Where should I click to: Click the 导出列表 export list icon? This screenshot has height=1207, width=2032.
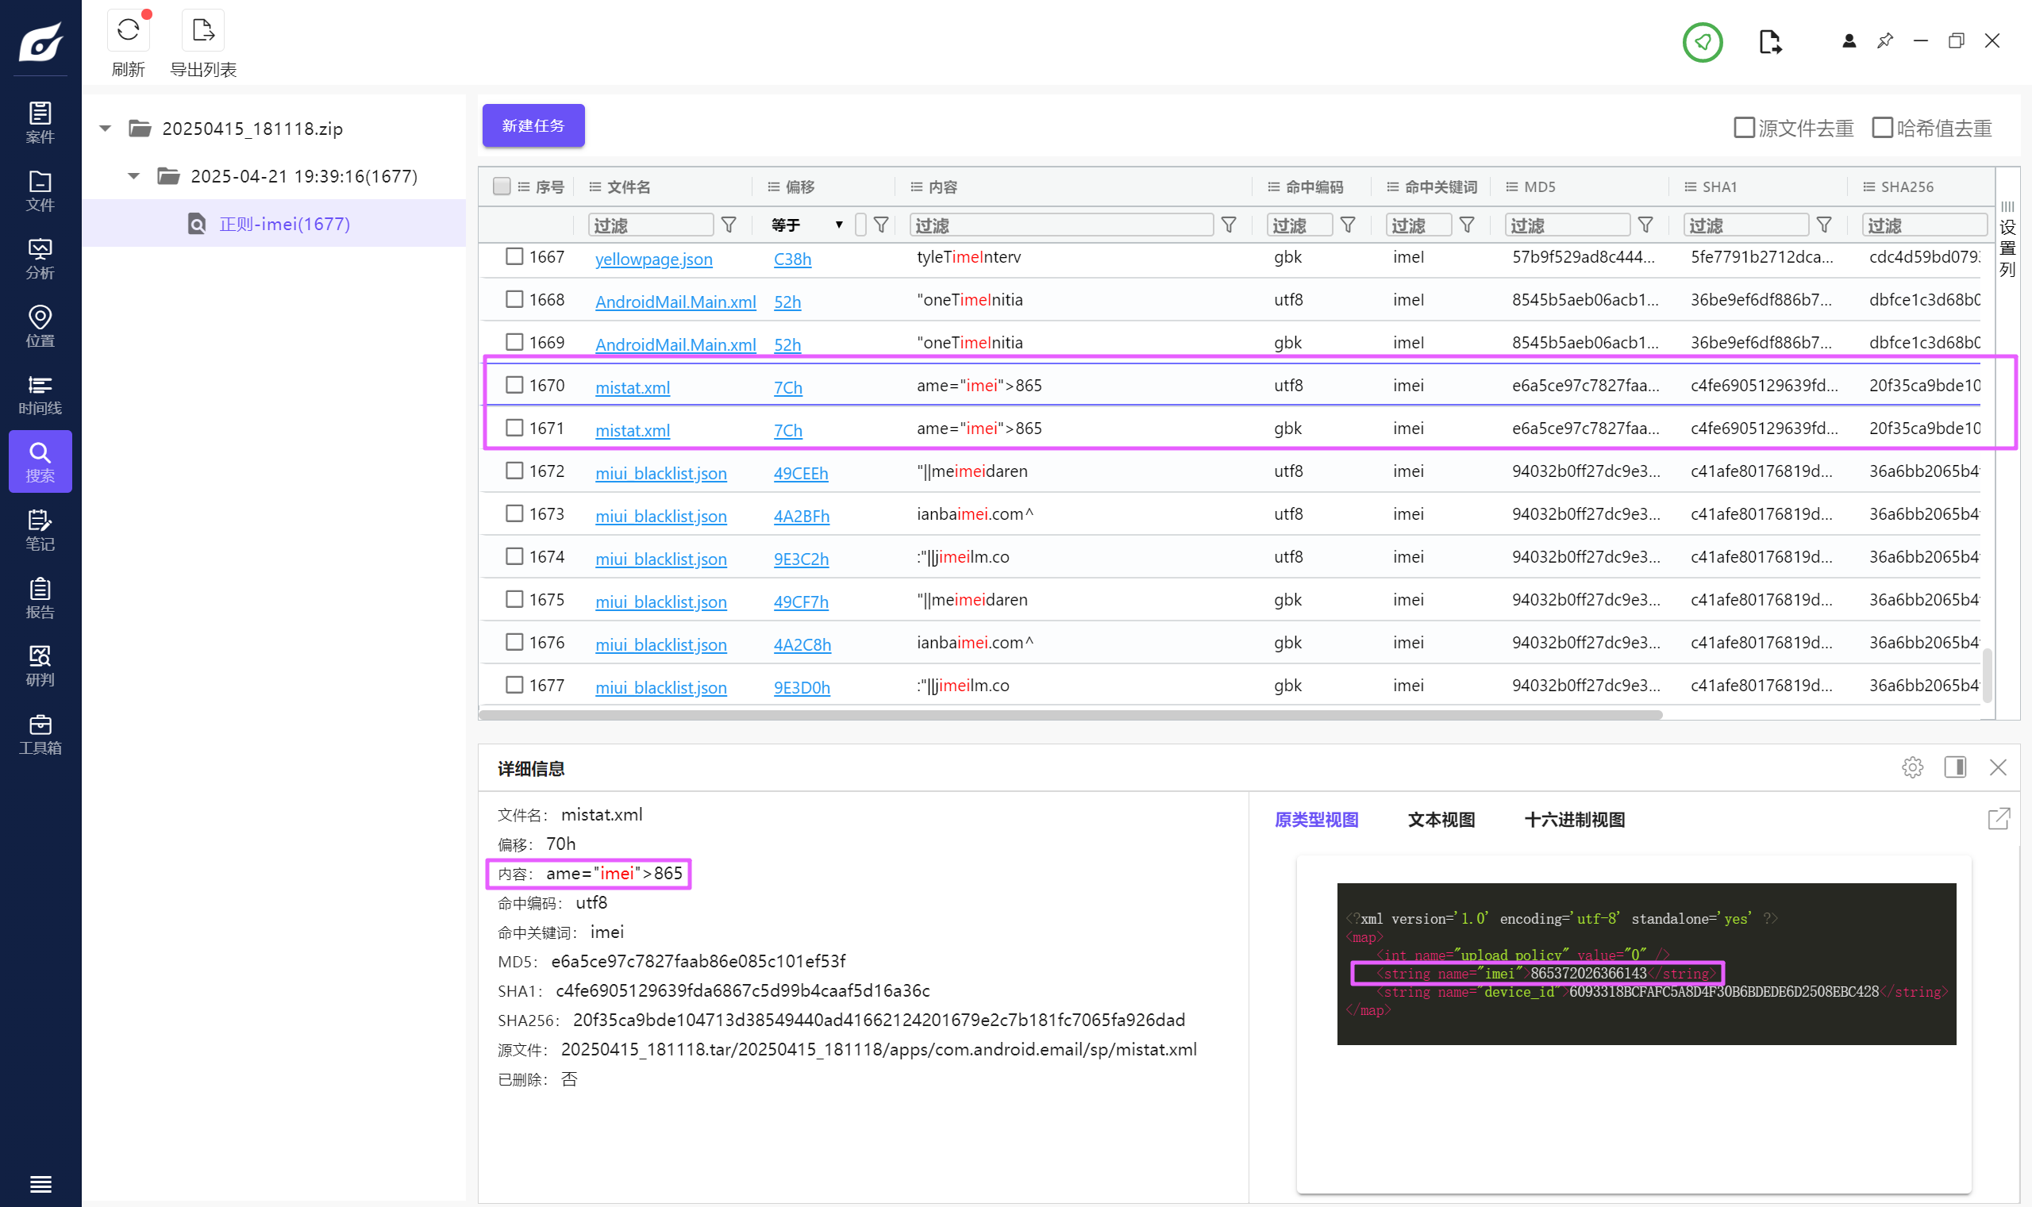click(202, 31)
